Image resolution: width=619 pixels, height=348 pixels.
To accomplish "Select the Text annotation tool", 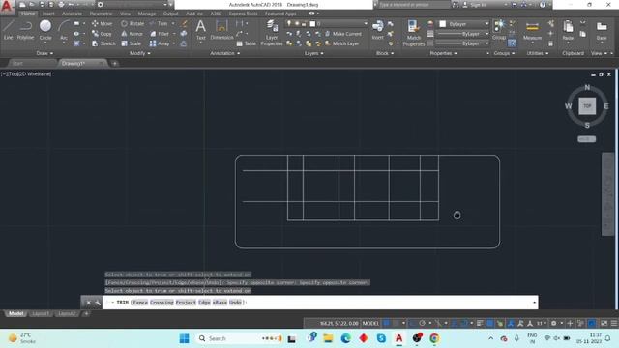I will [x=200, y=30].
